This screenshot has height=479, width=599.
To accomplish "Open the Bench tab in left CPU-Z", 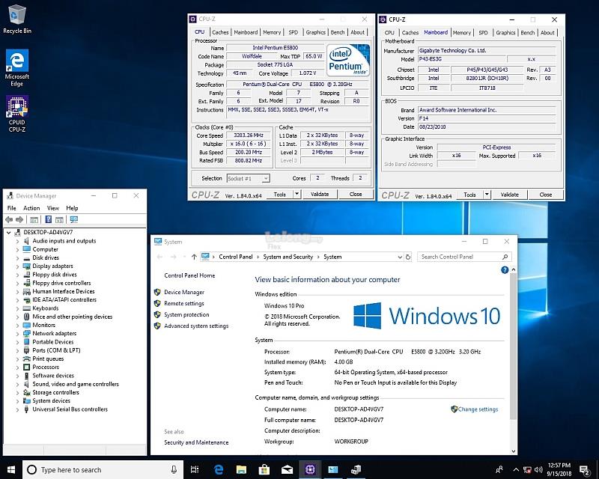I will coord(338,32).
